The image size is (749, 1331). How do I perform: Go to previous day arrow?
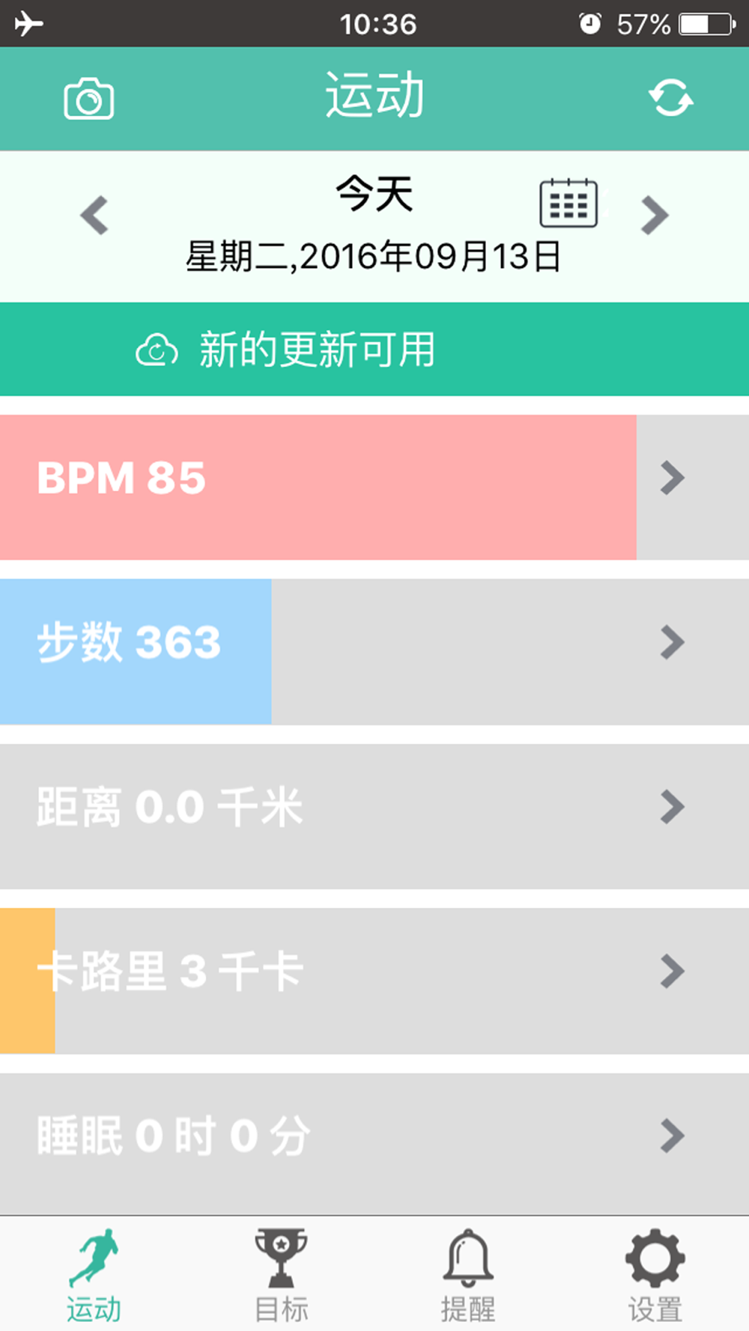(95, 216)
